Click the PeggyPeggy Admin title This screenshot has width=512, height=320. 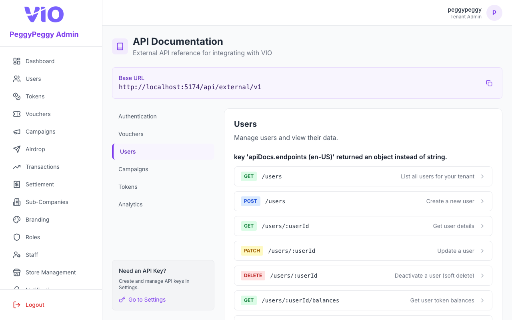coord(44,34)
